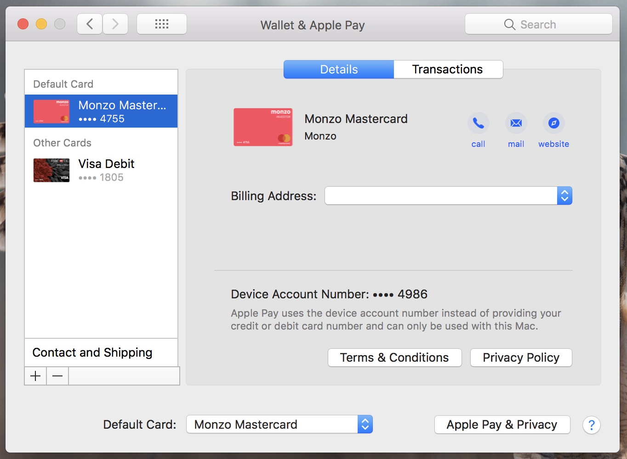This screenshot has height=459, width=627.
Task: Click the Visa Debit card thumbnail in sidebar
Action: pos(51,170)
